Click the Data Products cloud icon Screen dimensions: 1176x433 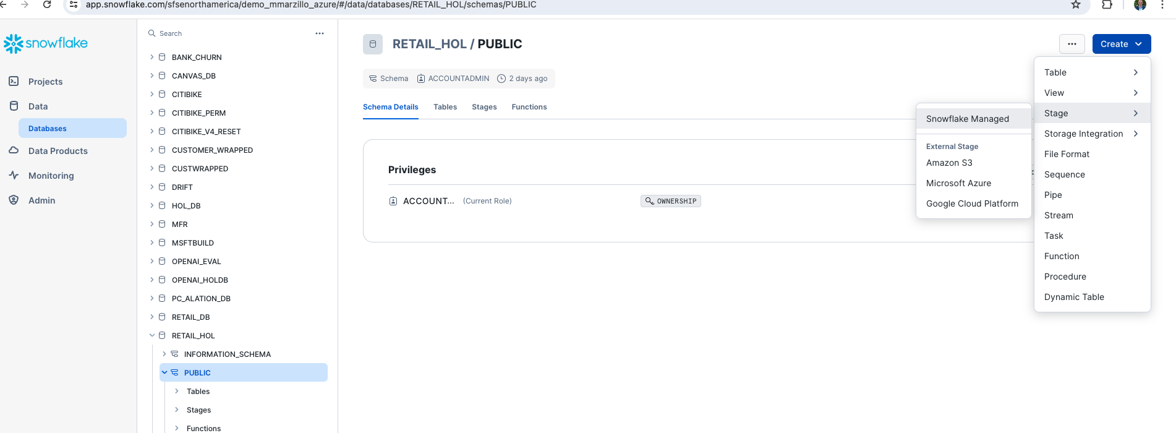click(x=14, y=150)
